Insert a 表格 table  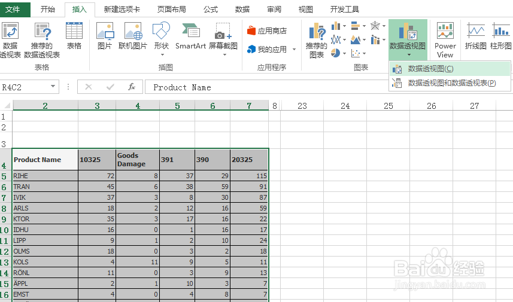click(x=74, y=36)
